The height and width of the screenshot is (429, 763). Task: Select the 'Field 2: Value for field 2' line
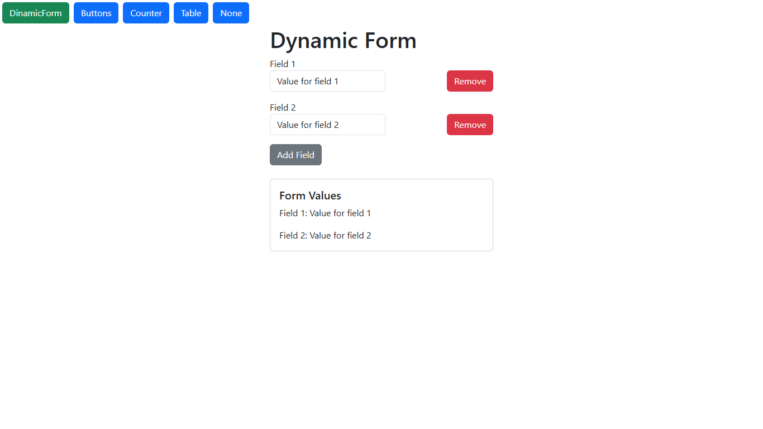(325, 235)
